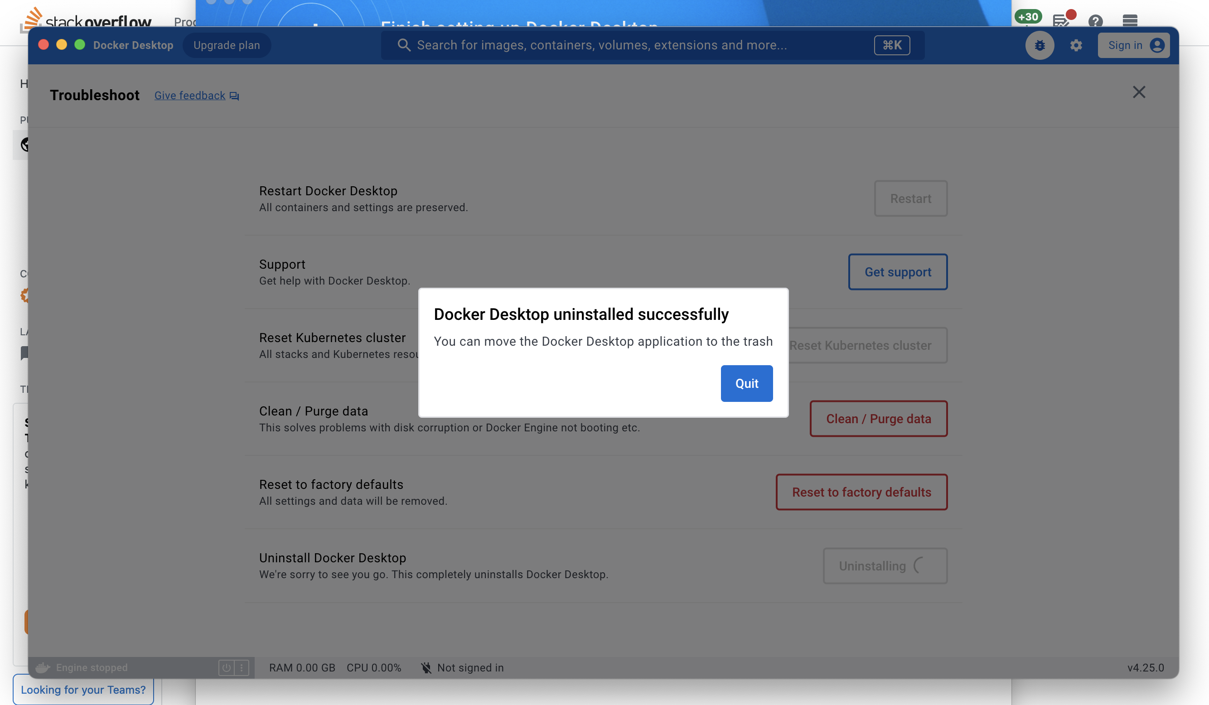Click the Sign in button

1133,45
